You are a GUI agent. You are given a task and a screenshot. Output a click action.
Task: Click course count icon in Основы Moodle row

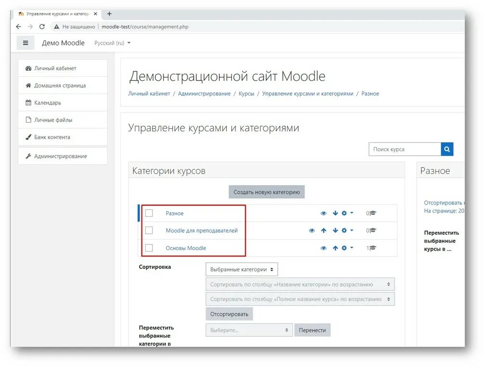[x=373, y=248]
